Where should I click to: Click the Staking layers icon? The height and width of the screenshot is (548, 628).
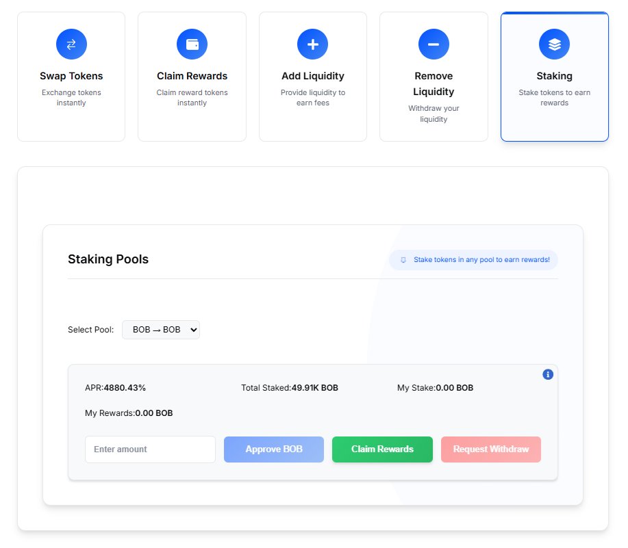point(554,44)
